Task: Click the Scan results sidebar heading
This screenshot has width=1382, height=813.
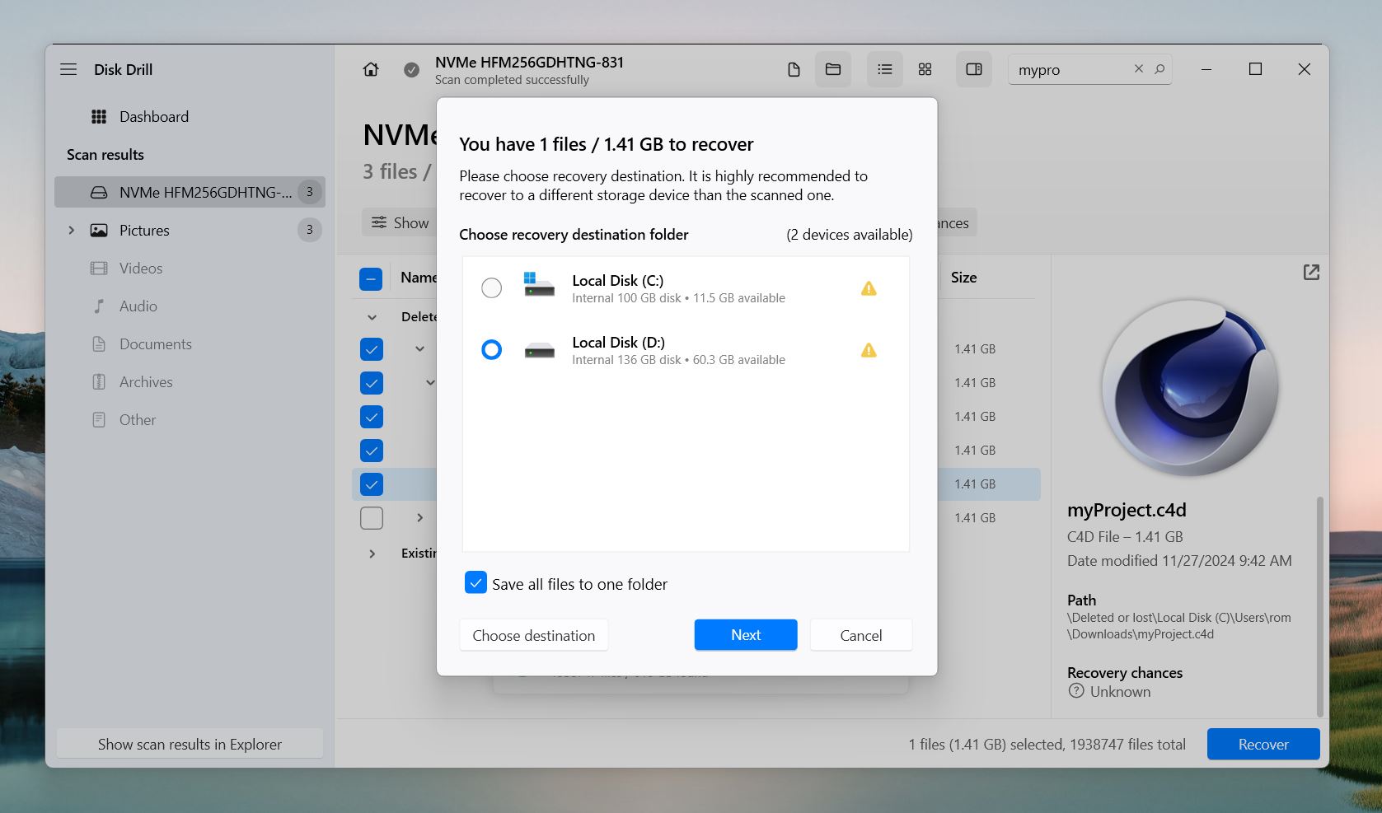Action: [x=105, y=155]
